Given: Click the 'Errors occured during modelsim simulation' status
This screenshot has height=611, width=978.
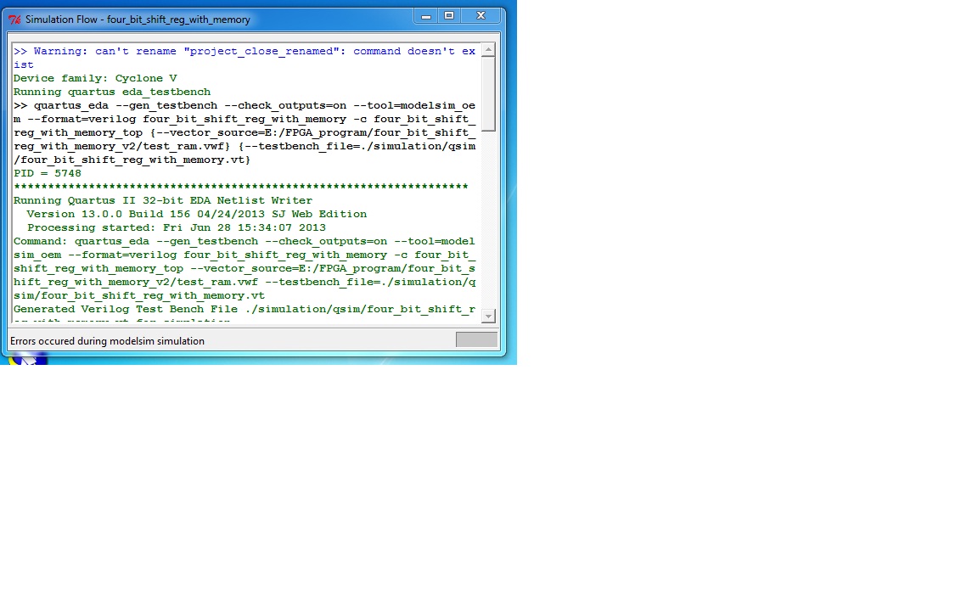Looking at the screenshot, I should (x=107, y=341).
